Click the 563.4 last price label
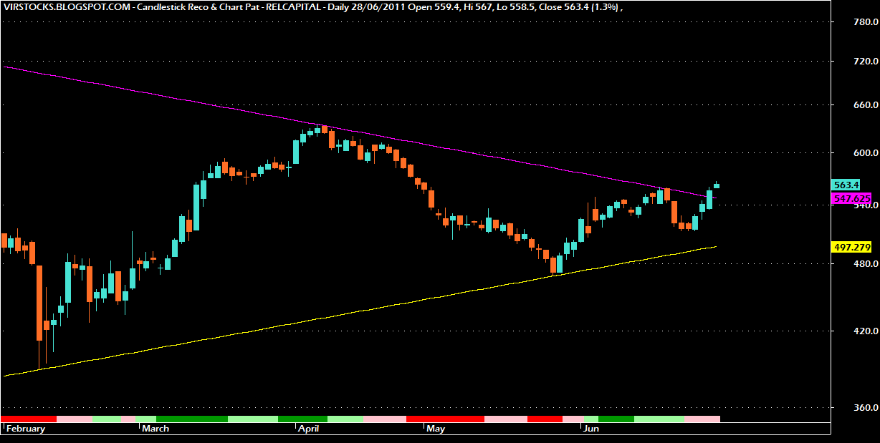Viewport: 880px width, 443px height. click(x=846, y=185)
